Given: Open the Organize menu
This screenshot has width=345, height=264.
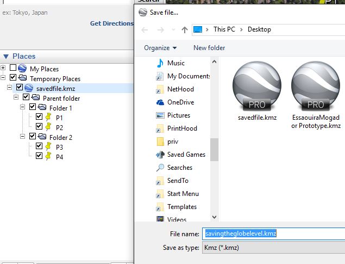Looking at the screenshot, I should [160, 48].
